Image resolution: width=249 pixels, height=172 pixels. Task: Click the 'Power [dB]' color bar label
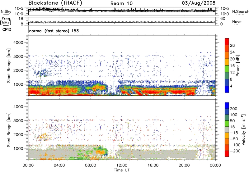(237, 66)
